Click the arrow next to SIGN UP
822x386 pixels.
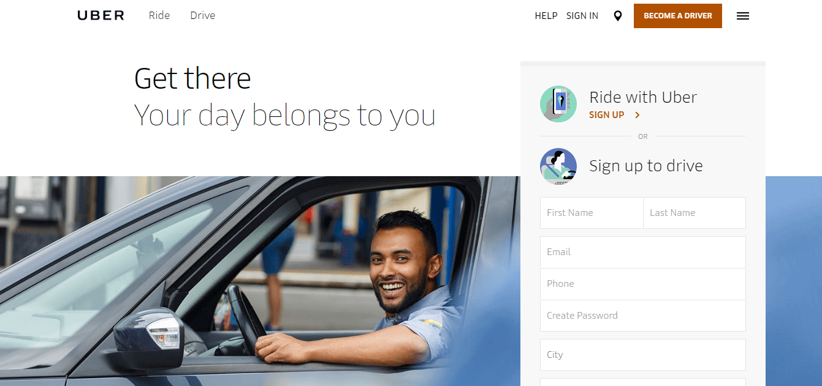coord(637,115)
